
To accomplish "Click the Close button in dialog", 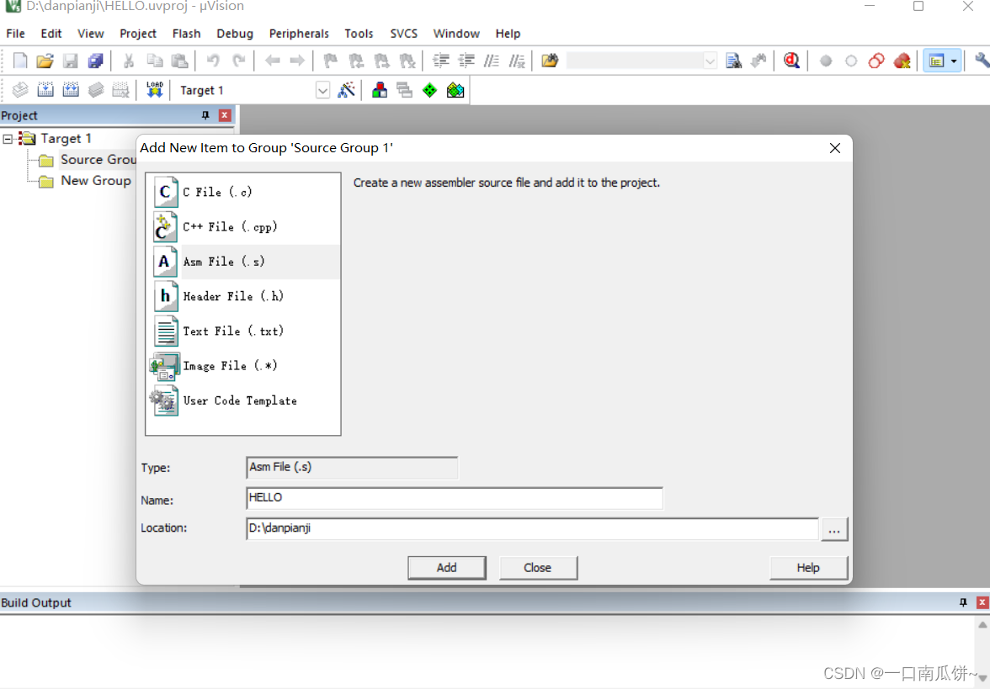I will 538,568.
